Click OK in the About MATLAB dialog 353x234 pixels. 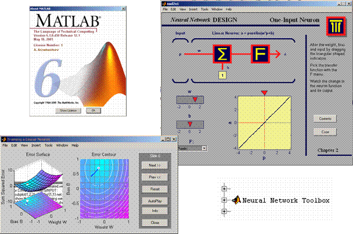93,111
